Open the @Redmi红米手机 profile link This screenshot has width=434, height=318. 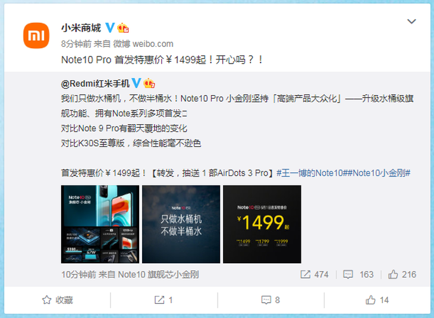pyautogui.click(x=95, y=83)
